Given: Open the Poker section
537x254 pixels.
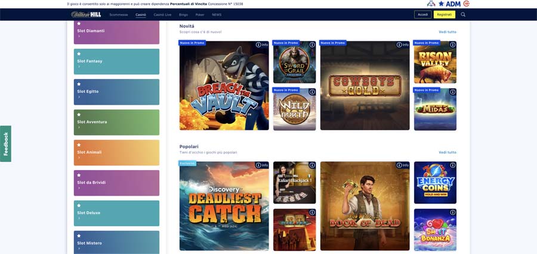Looking at the screenshot, I should 200,15.
